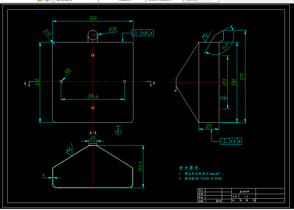The image size is (294, 210).
Task: Click the right section cut marker A
Action: 154,83
